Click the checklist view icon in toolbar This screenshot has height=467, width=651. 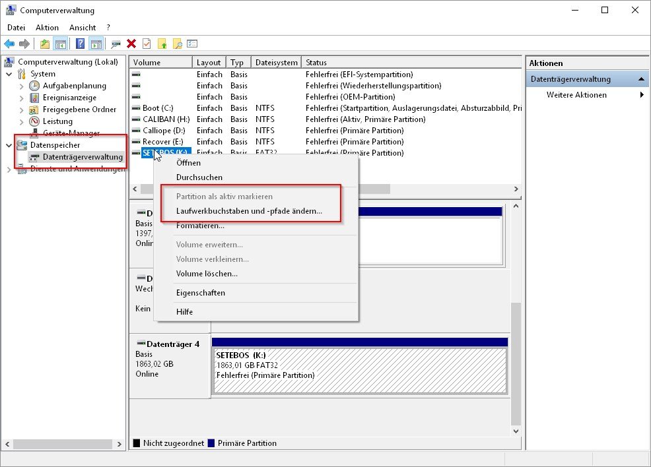(192, 44)
